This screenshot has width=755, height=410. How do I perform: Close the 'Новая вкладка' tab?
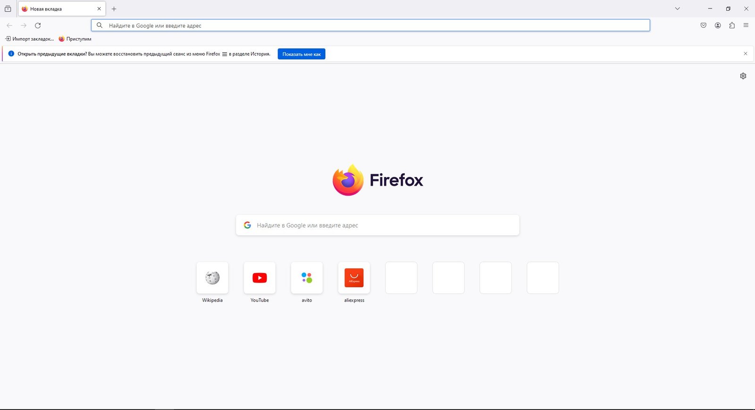point(99,9)
